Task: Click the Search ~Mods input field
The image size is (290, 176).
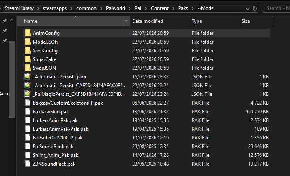Action: (x=277, y=8)
